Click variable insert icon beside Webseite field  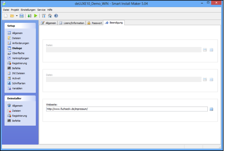[x=211, y=109]
